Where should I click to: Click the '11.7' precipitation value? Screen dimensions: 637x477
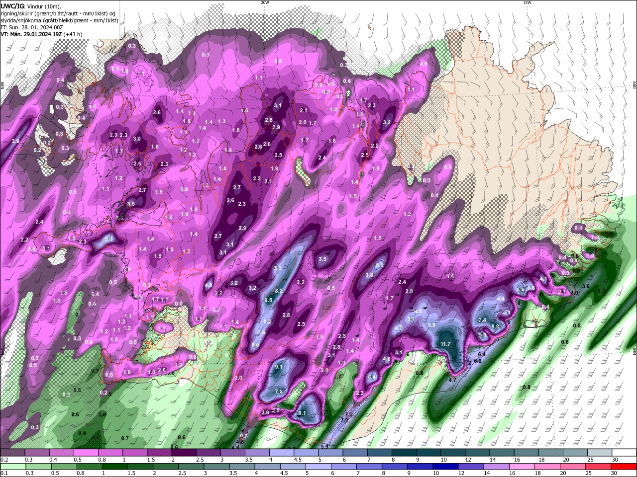pos(446,344)
